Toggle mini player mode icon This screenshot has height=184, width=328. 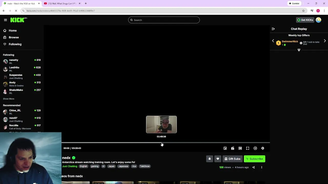(x=225, y=148)
